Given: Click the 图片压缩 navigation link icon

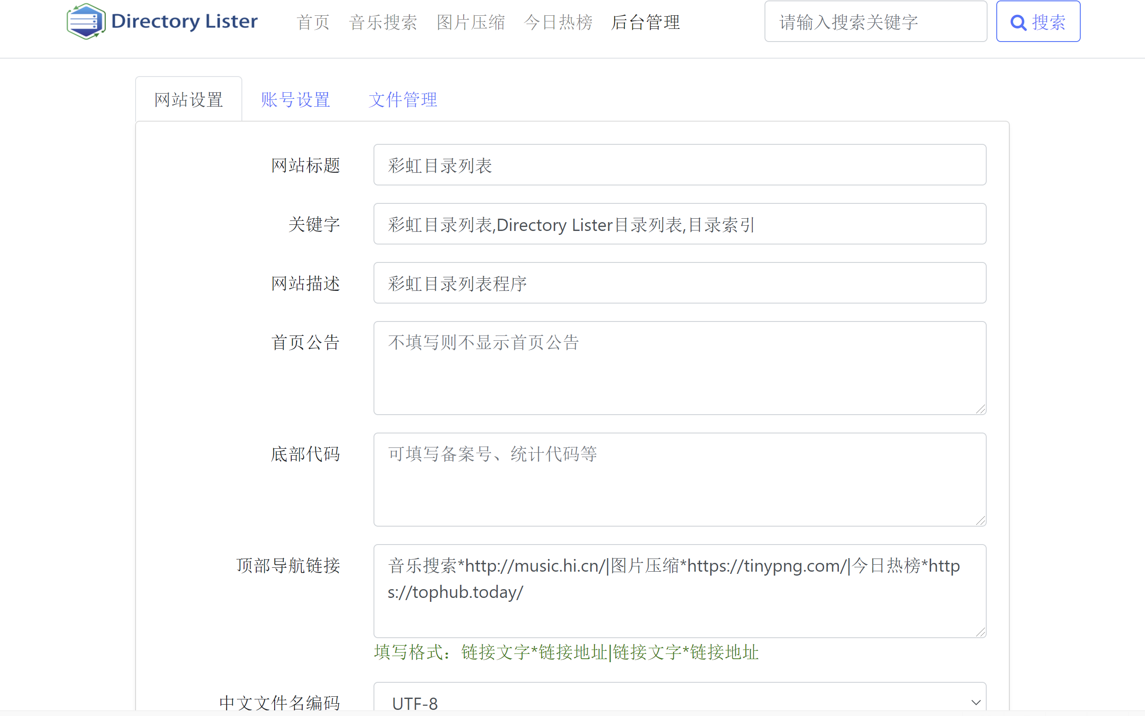Looking at the screenshot, I should click(469, 23).
